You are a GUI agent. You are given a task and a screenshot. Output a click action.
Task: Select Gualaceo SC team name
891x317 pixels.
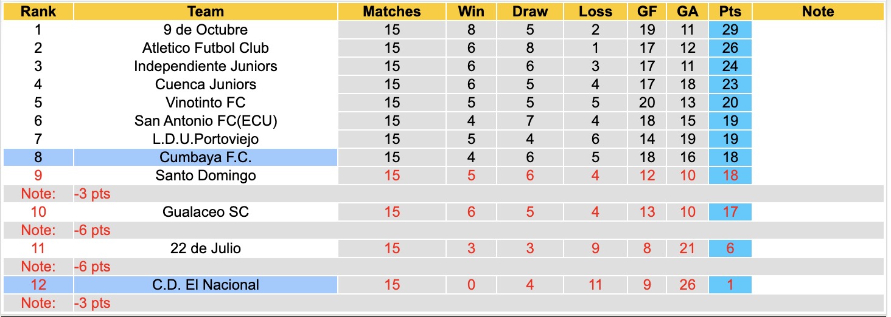coord(206,212)
